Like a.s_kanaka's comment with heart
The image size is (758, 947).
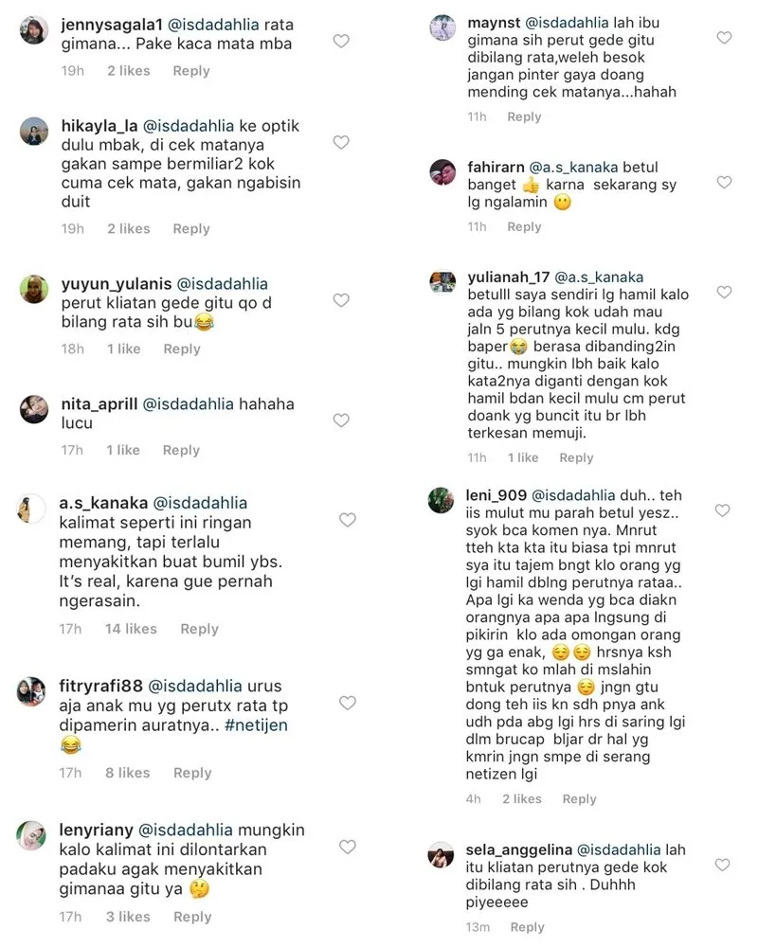[x=348, y=520]
